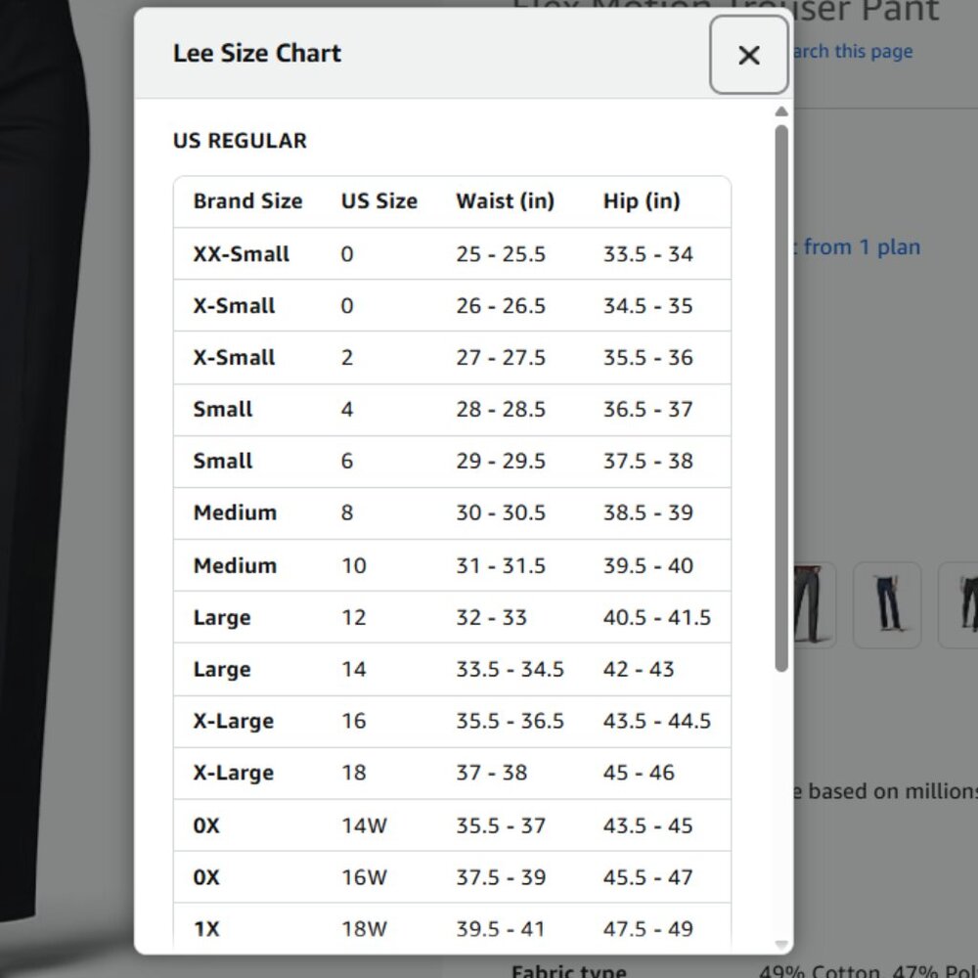Click US size '18W' cell
Image resolution: width=978 pixels, height=978 pixels.
coord(364,929)
